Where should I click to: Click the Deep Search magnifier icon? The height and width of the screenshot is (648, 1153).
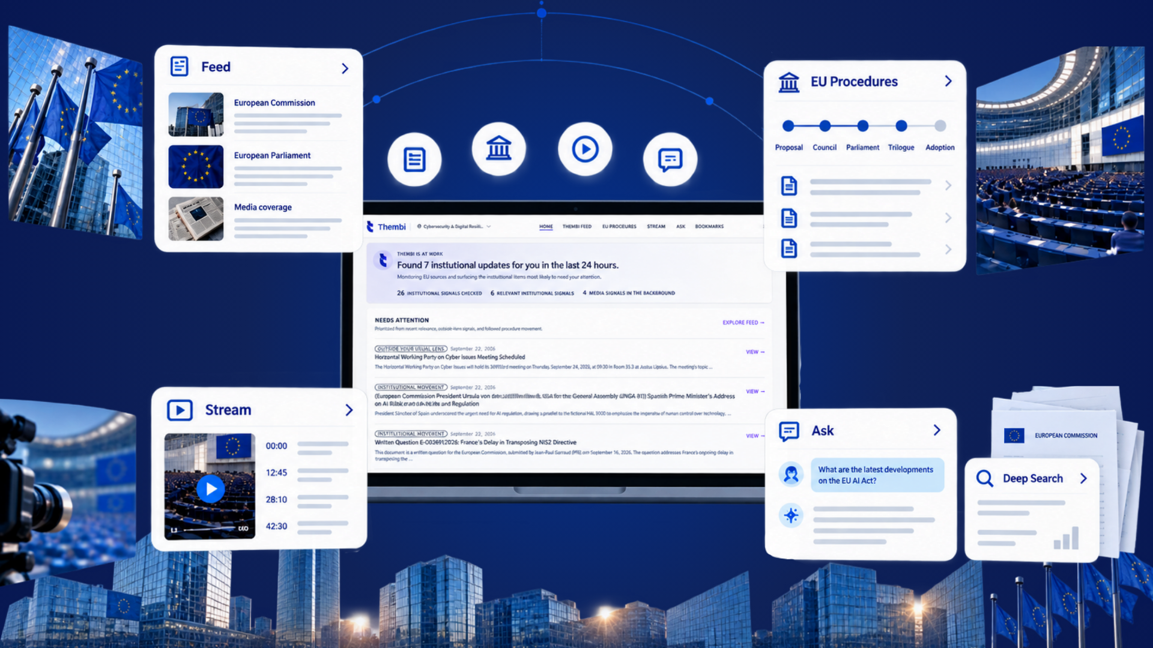[x=985, y=478]
